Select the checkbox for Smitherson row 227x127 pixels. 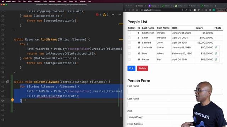coord(129,33)
